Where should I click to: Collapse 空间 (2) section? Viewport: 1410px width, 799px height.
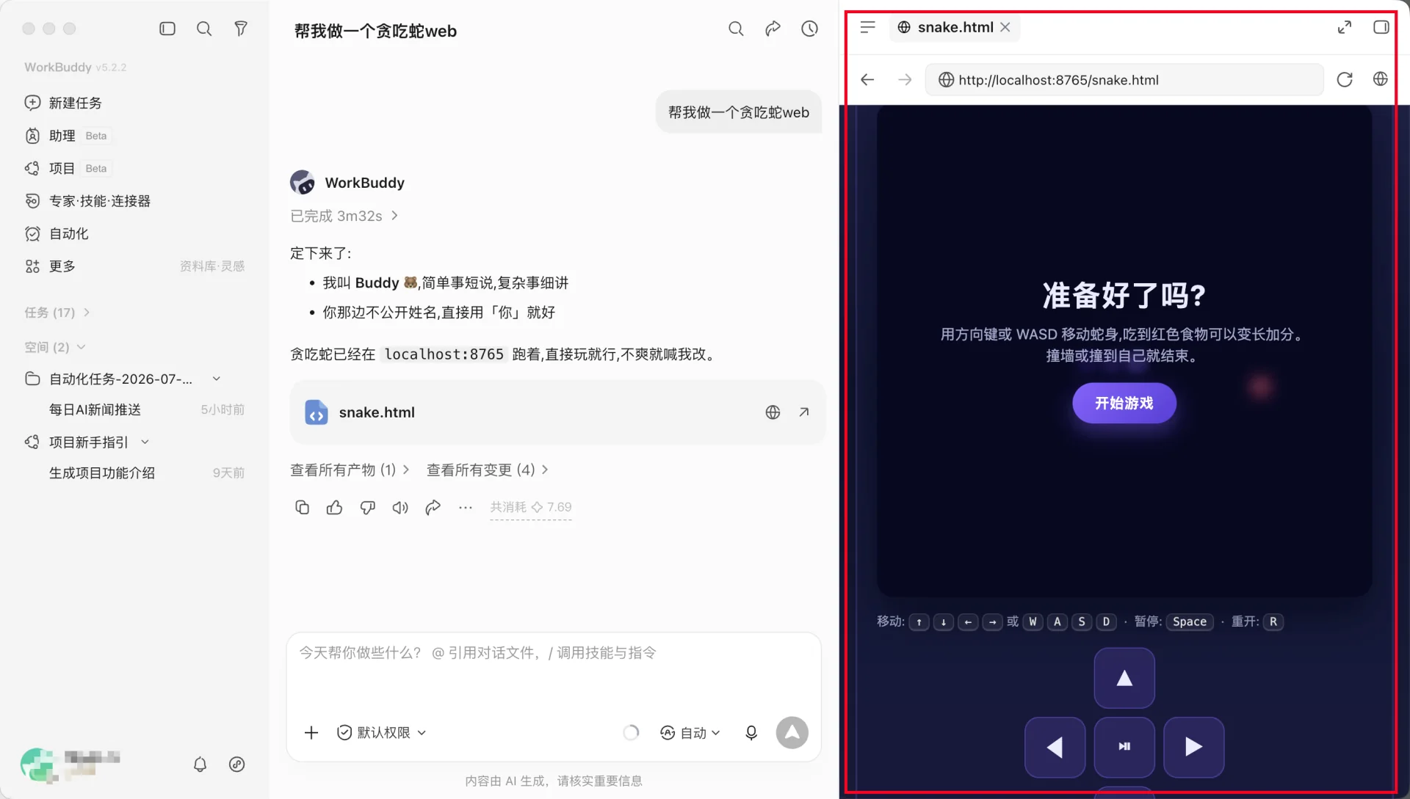click(x=55, y=347)
